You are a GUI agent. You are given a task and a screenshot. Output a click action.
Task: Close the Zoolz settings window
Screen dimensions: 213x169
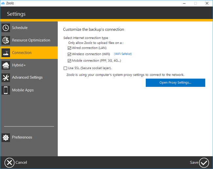207,3
